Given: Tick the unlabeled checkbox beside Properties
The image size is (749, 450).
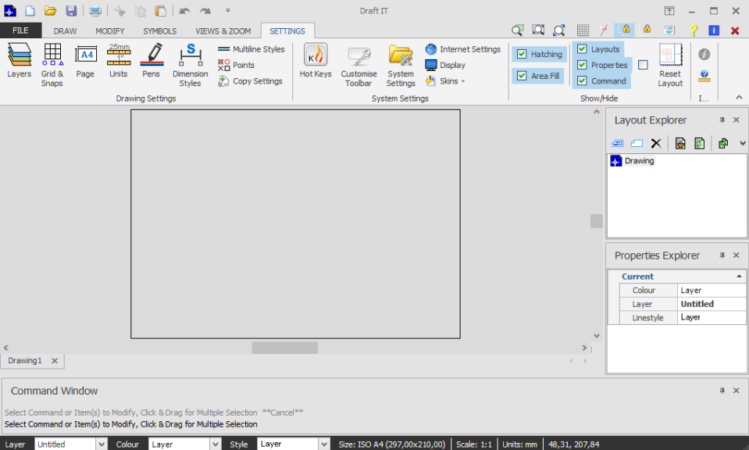Looking at the screenshot, I should coord(643,65).
